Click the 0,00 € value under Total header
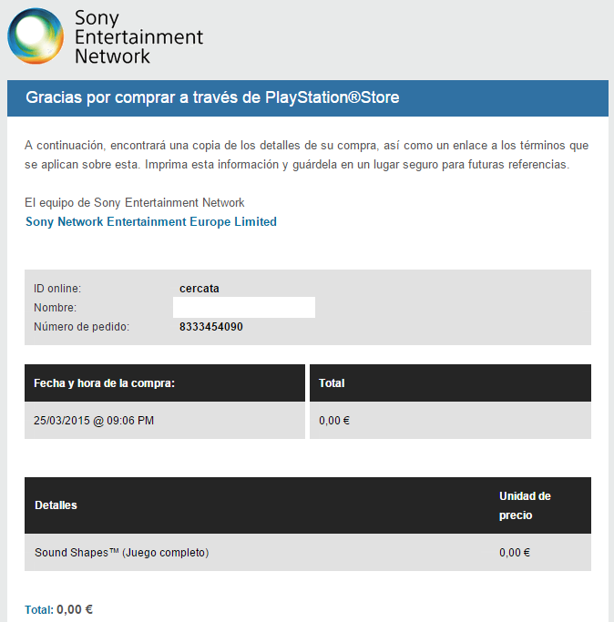The width and height of the screenshot is (614, 622). (x=334, y=421)
